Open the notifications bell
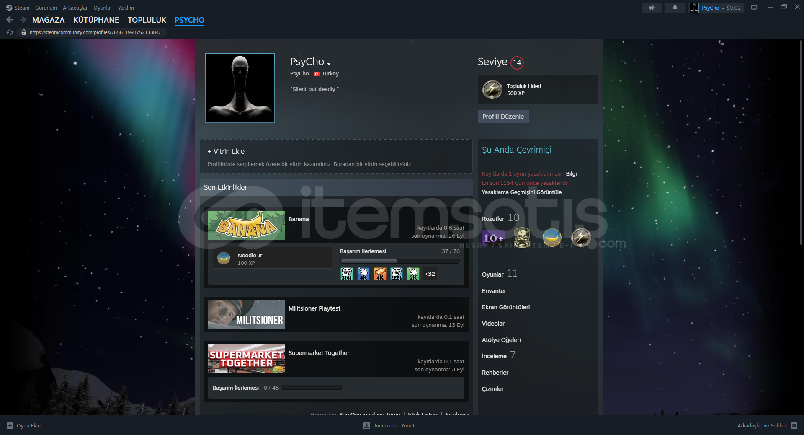The image size is (804, 435). (x=675, y=8)
